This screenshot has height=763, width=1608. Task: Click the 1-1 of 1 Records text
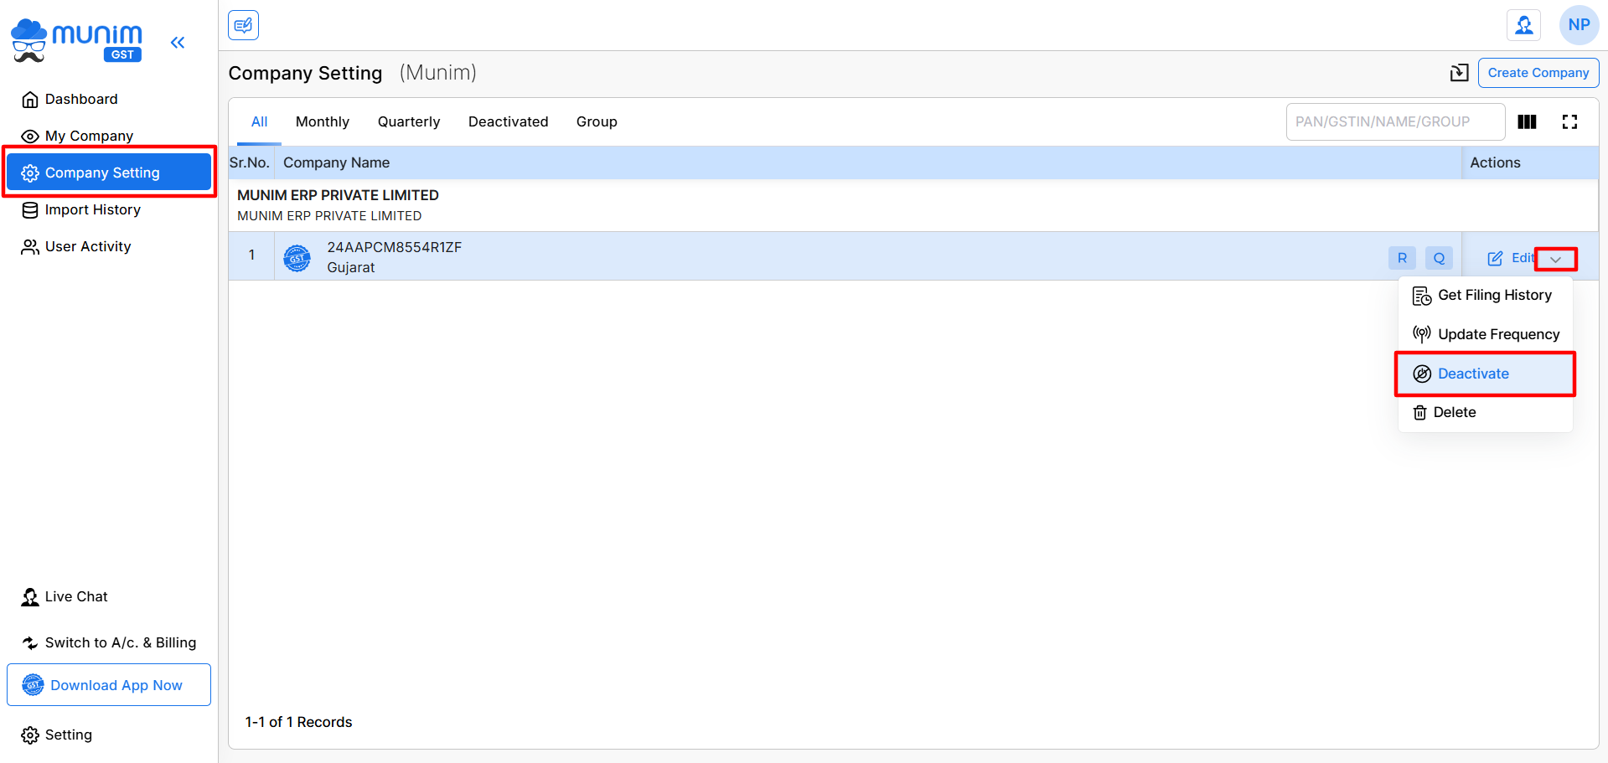point(298,722)
